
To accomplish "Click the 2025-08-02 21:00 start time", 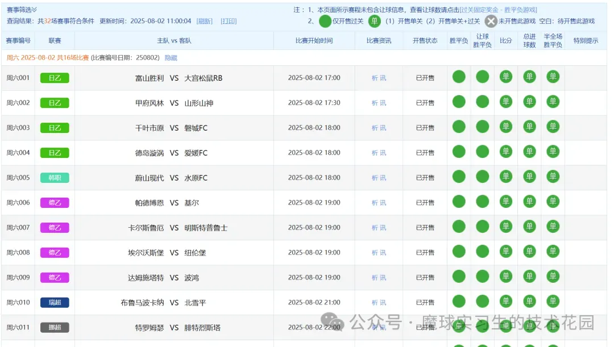I will coord(314,302).
